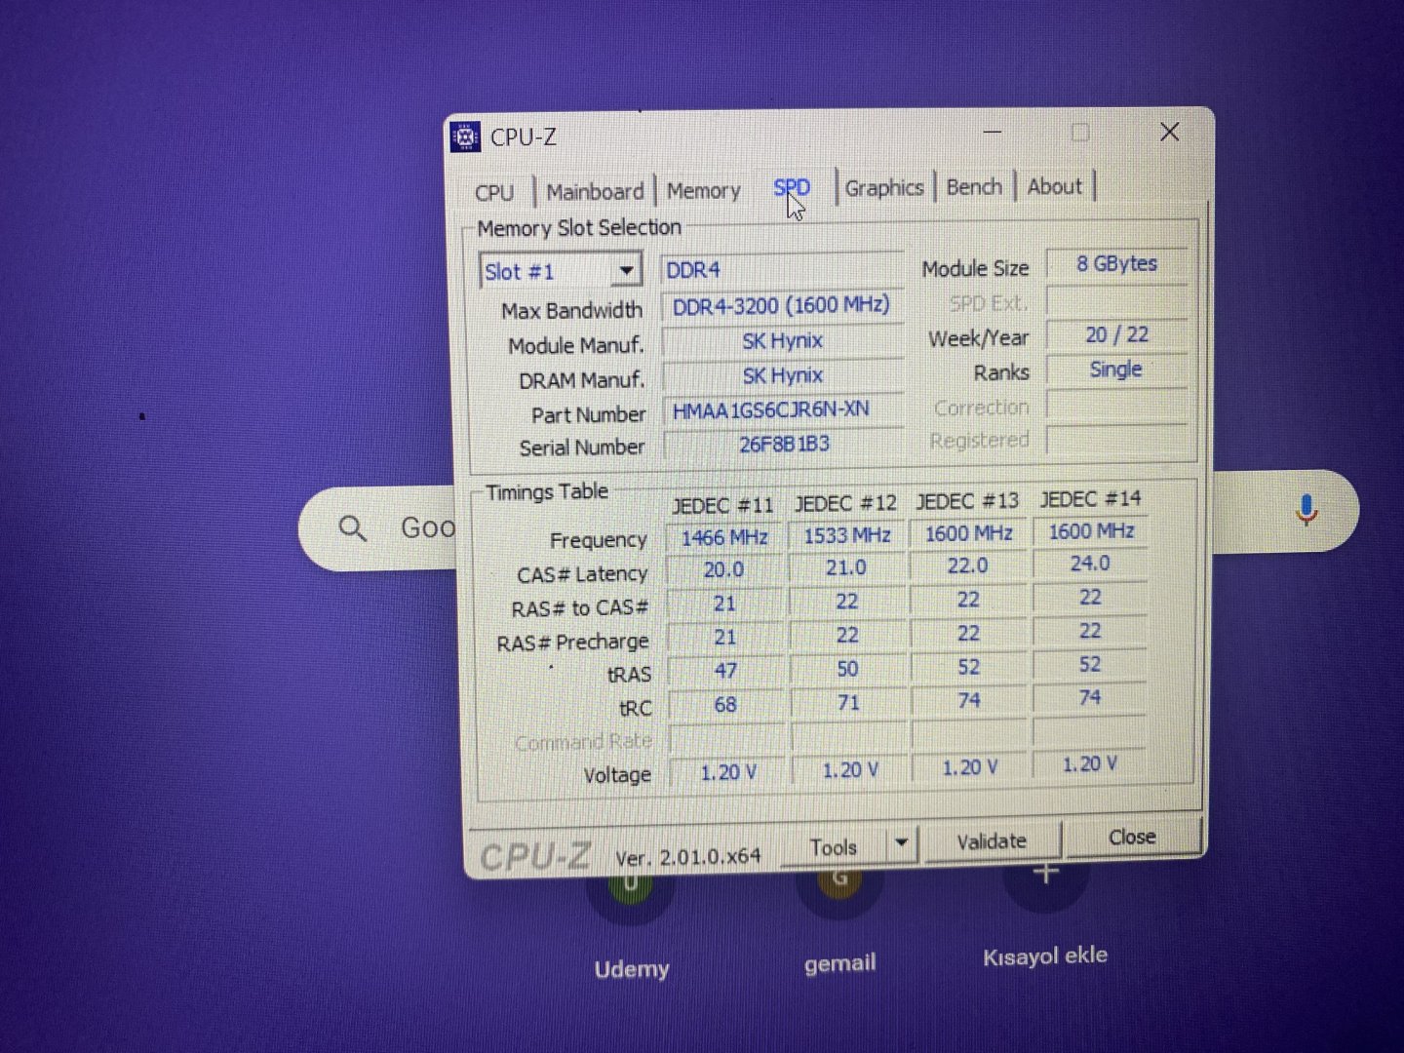Click the DDR4 memory type field
The width and height of the screenshot is (1404, 1053).
pos(782,269)
